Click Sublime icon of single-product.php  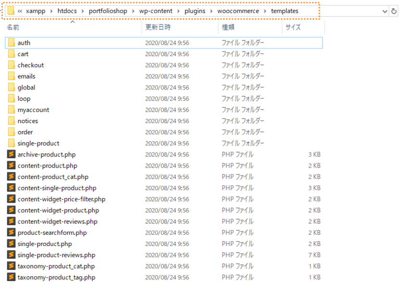point(11,244)
